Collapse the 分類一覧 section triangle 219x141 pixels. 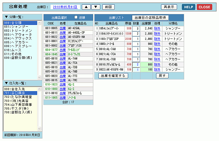(6, 17)
